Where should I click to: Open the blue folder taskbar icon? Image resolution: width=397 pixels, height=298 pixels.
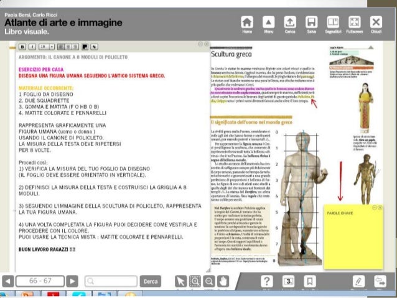[105, 294]
